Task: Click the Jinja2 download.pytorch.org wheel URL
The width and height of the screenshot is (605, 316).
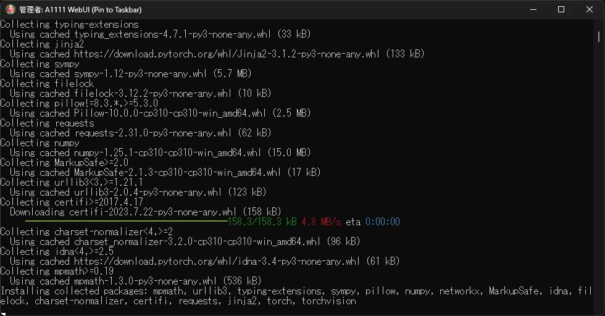Action: coord(227,54)
